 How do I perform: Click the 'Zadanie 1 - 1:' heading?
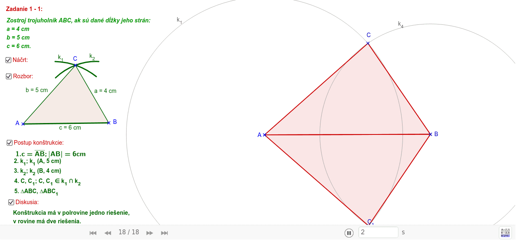point(24,9)
